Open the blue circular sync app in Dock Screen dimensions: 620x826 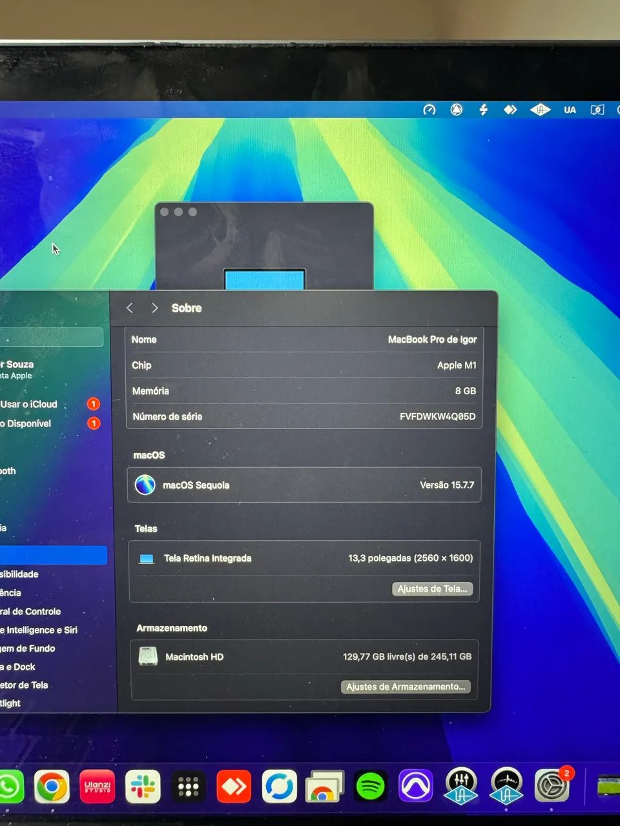point(280,787)
